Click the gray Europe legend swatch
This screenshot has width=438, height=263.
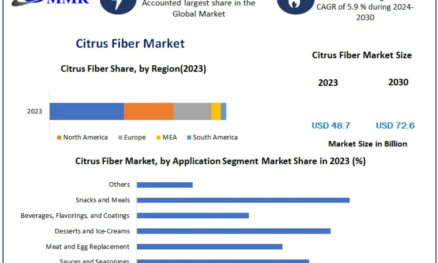[x=120, y=138]
